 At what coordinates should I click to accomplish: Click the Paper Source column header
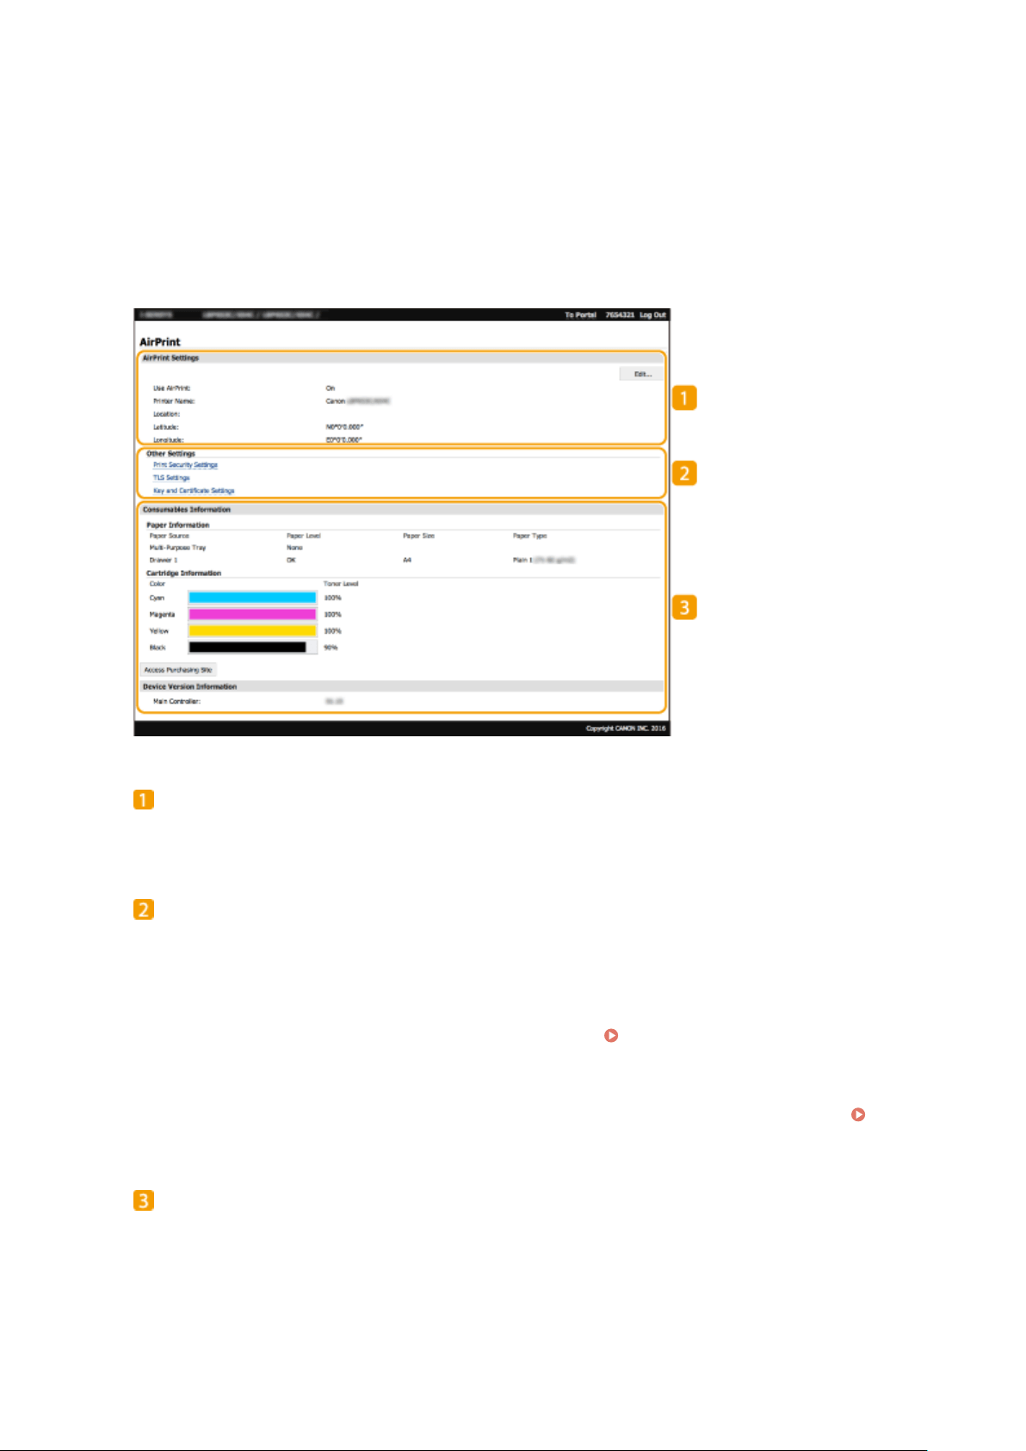click(169, 536)
